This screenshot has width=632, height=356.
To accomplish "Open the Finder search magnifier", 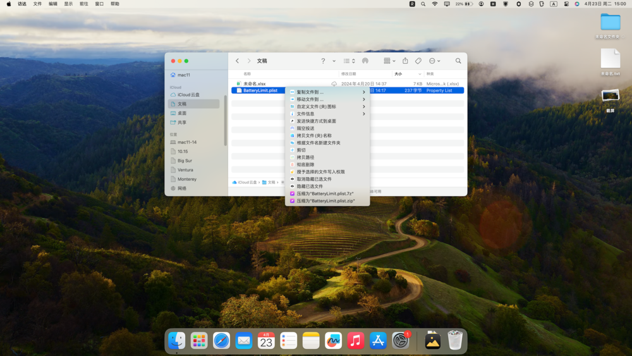I will tap(458, 61).
